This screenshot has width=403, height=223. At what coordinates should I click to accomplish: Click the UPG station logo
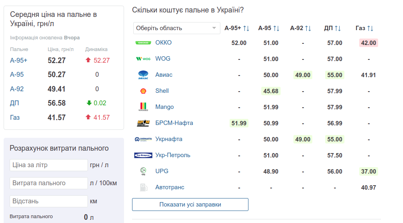point(143,172)
